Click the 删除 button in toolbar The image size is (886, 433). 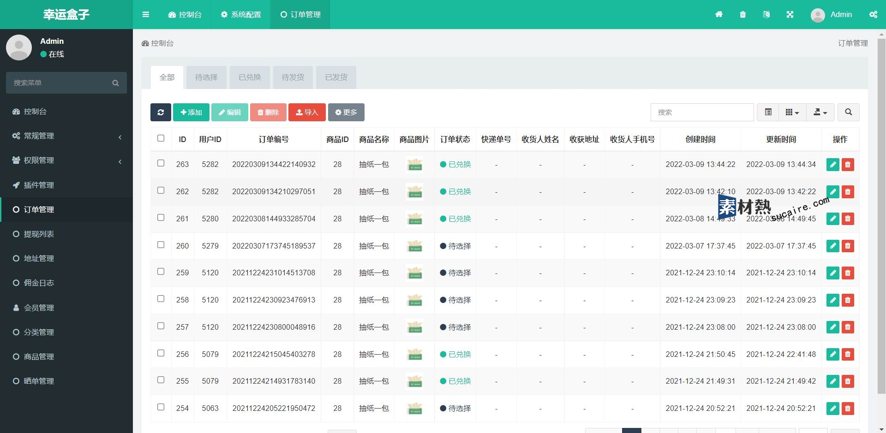pyautogui.click(x=268, y=112)
